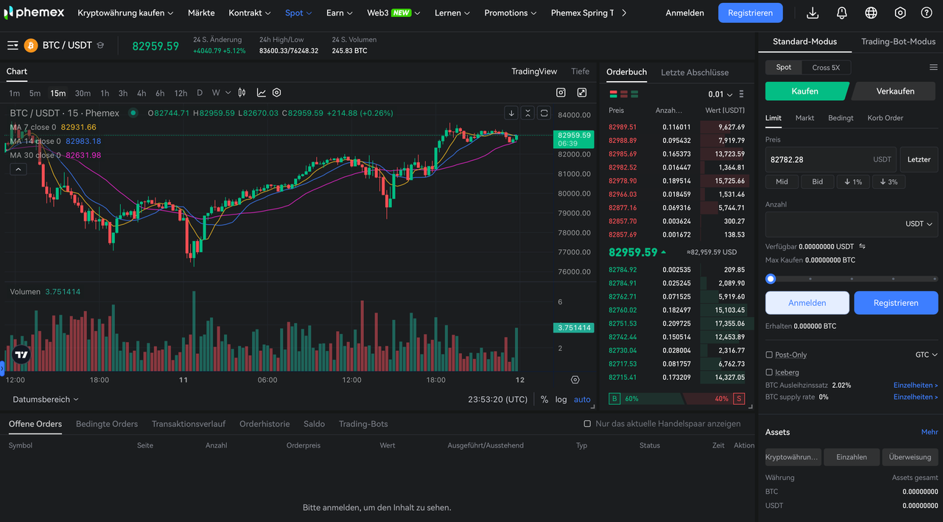Open more timeframes chevron after W
The width and height of the screenshot is (943, 522).
(228, 93)
